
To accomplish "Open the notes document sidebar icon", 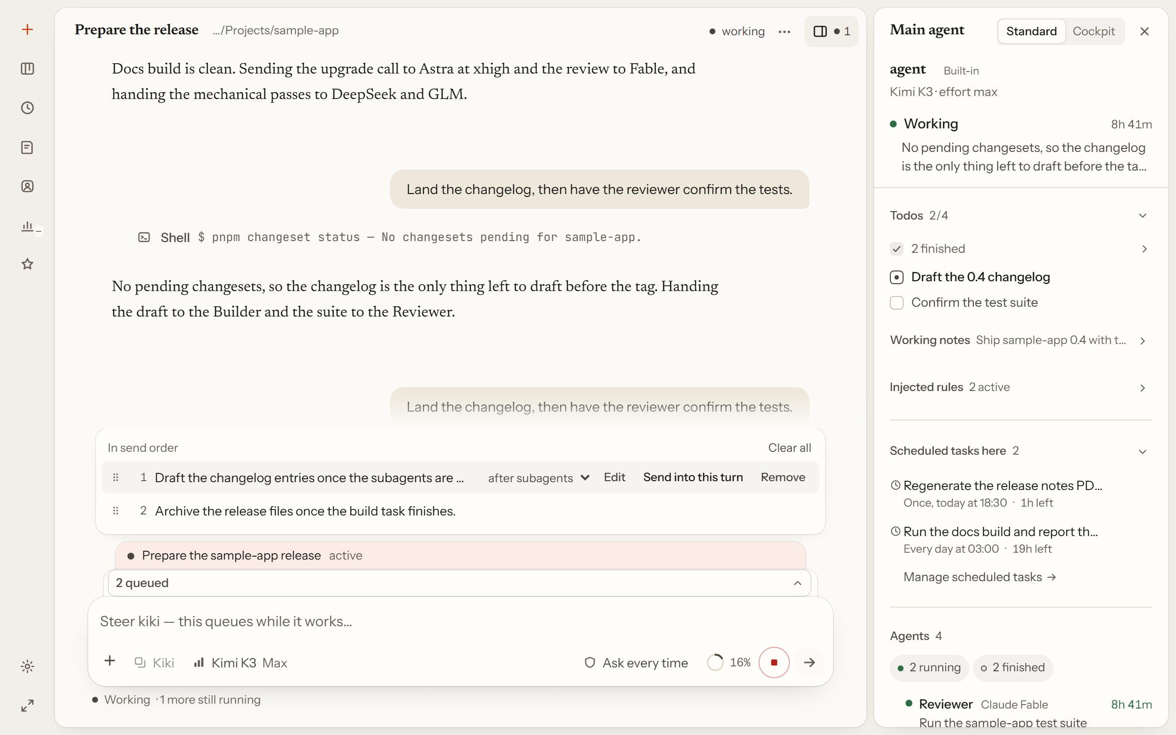I will 27,147.
